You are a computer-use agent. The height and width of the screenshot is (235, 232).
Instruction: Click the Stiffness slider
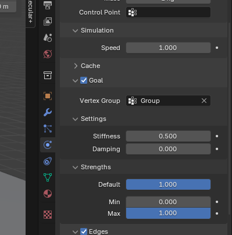click(168, 136)
